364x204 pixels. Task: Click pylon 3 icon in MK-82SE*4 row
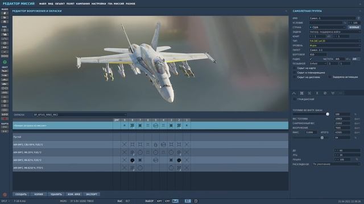pos(171,168)
